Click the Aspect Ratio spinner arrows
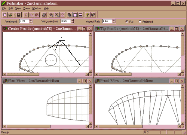187x135 pixels. [x=114, y=21]
